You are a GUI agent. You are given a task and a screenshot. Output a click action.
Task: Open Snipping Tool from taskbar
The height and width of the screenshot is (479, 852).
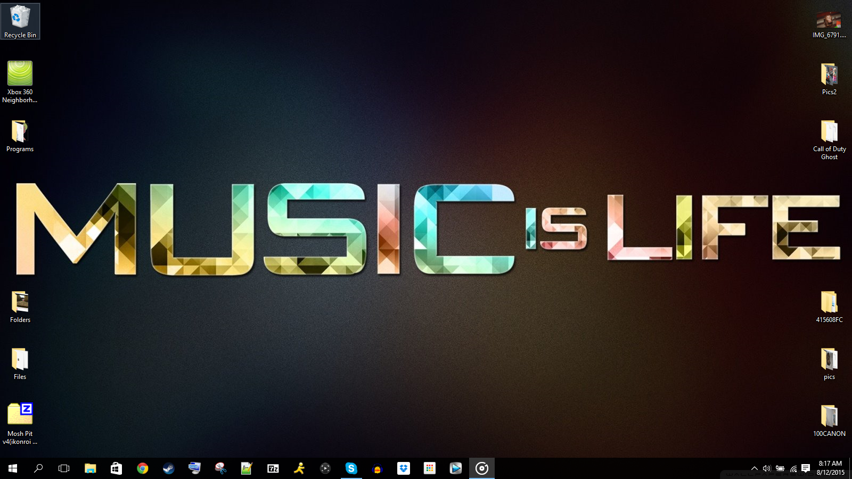tap(220, 468)
